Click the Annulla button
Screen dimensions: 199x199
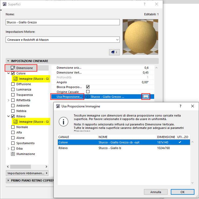click(155, 192)
